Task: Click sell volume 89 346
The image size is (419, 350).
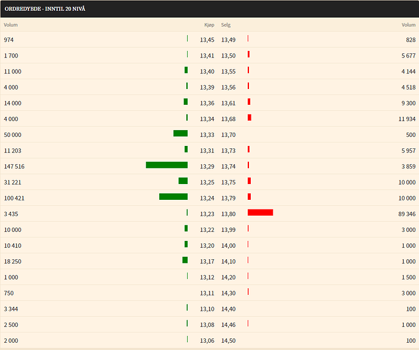Action: (x=407, y=214)
